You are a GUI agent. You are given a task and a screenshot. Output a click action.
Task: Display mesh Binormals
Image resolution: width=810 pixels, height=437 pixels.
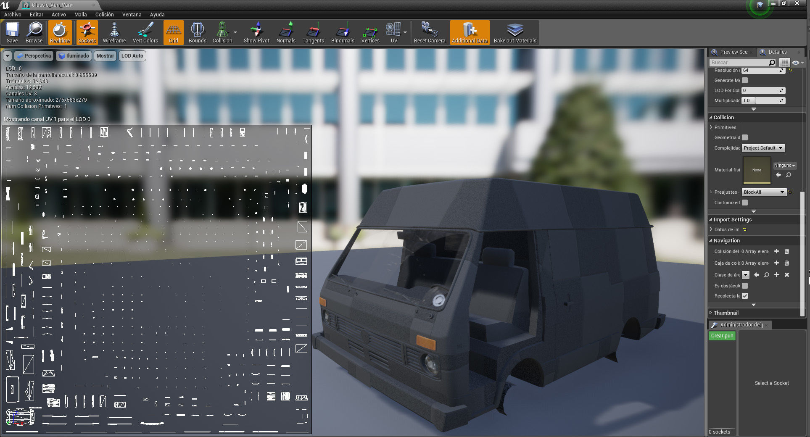[343, 33]
